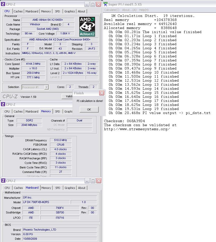The height and width of the screenshot is (242, 216).
Task: Minimize the top CPU-Z window
Action: coord(87,4)
